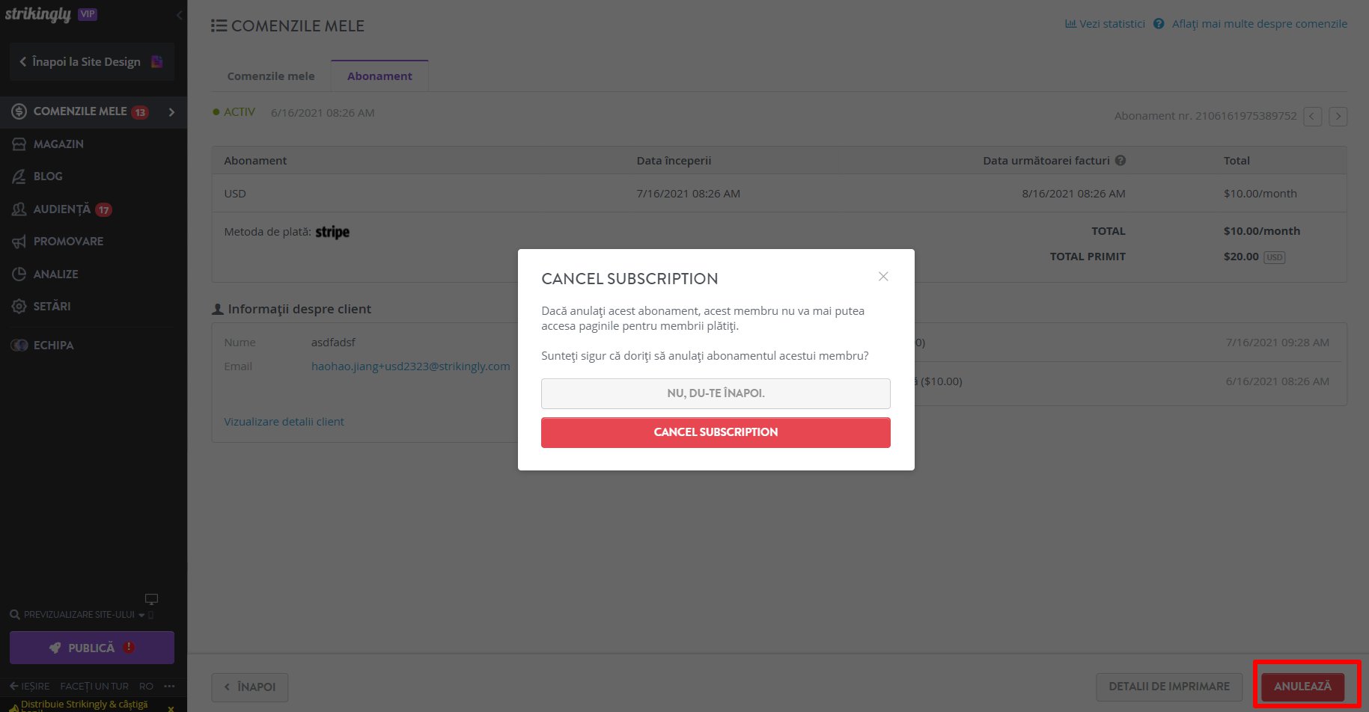
Task: Open the Previzualizare Site-ului dropdown
Action: (77, 614)
